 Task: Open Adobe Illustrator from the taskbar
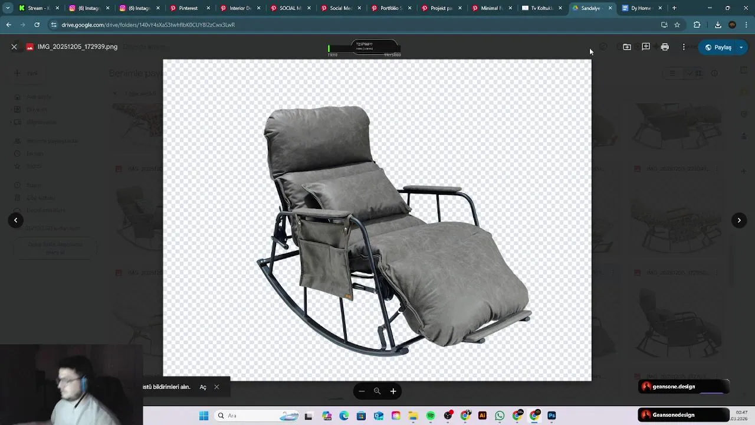[482, 416]
